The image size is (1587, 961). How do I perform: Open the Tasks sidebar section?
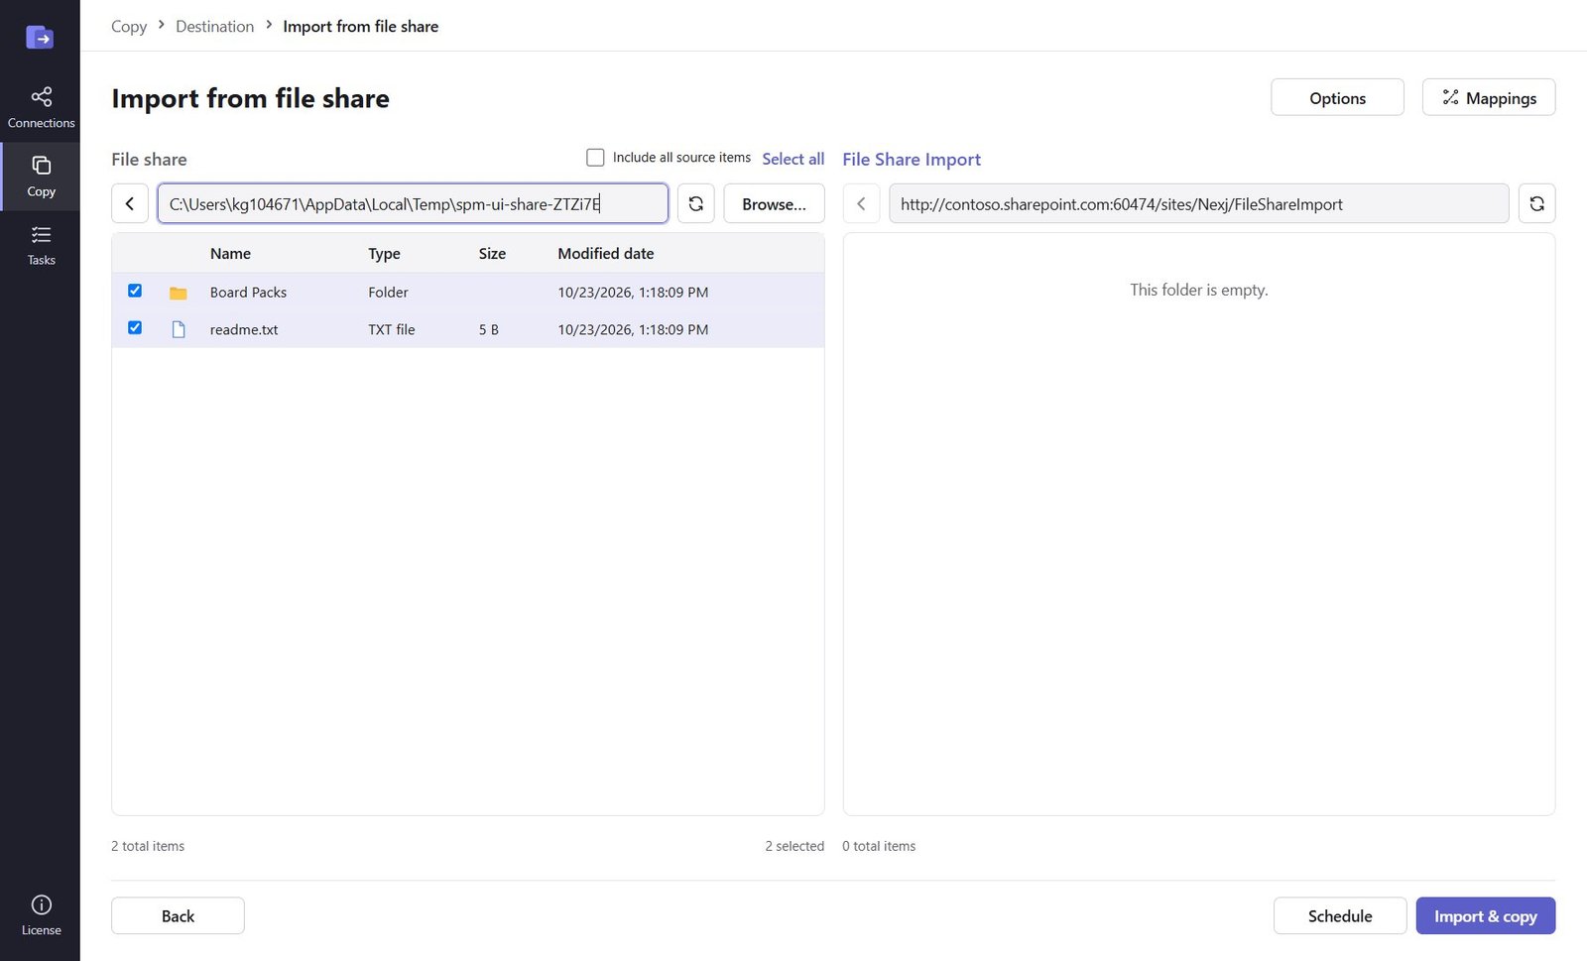click(41, 245)
